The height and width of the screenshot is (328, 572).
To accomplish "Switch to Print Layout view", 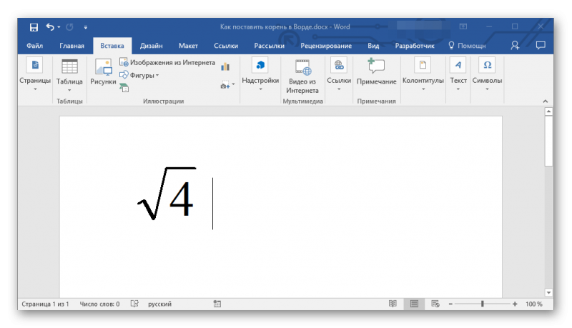I will 414,304.
